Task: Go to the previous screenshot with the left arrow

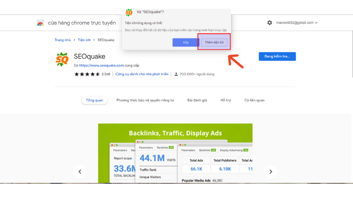Action: (x=80, y=172)
